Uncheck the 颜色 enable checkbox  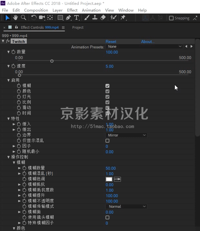tap(107, 91)
